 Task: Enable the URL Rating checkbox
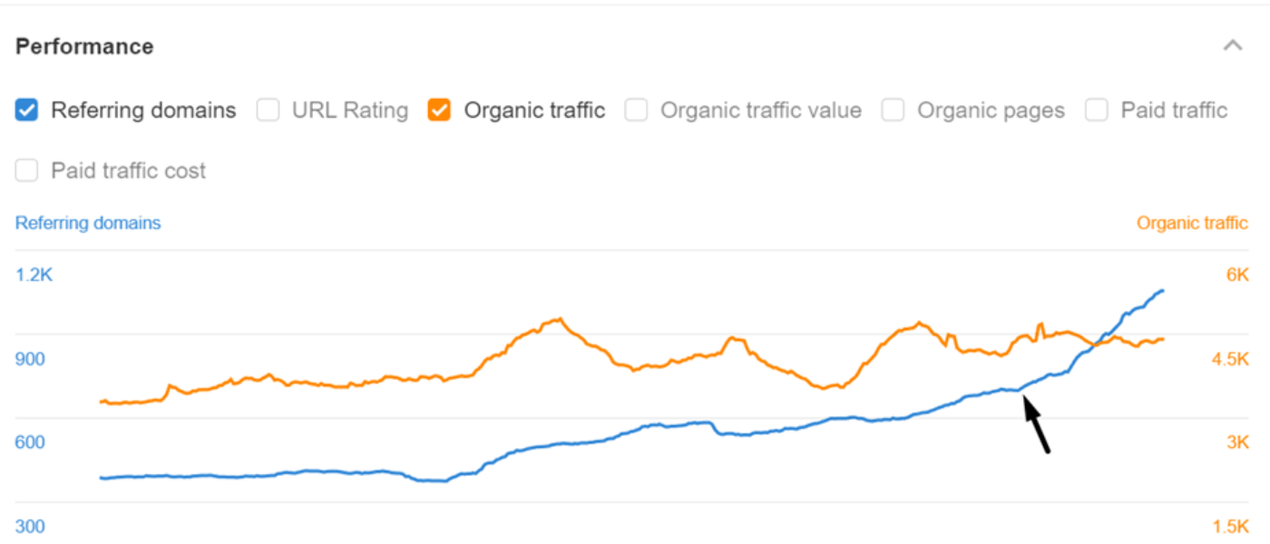point(268,111)
